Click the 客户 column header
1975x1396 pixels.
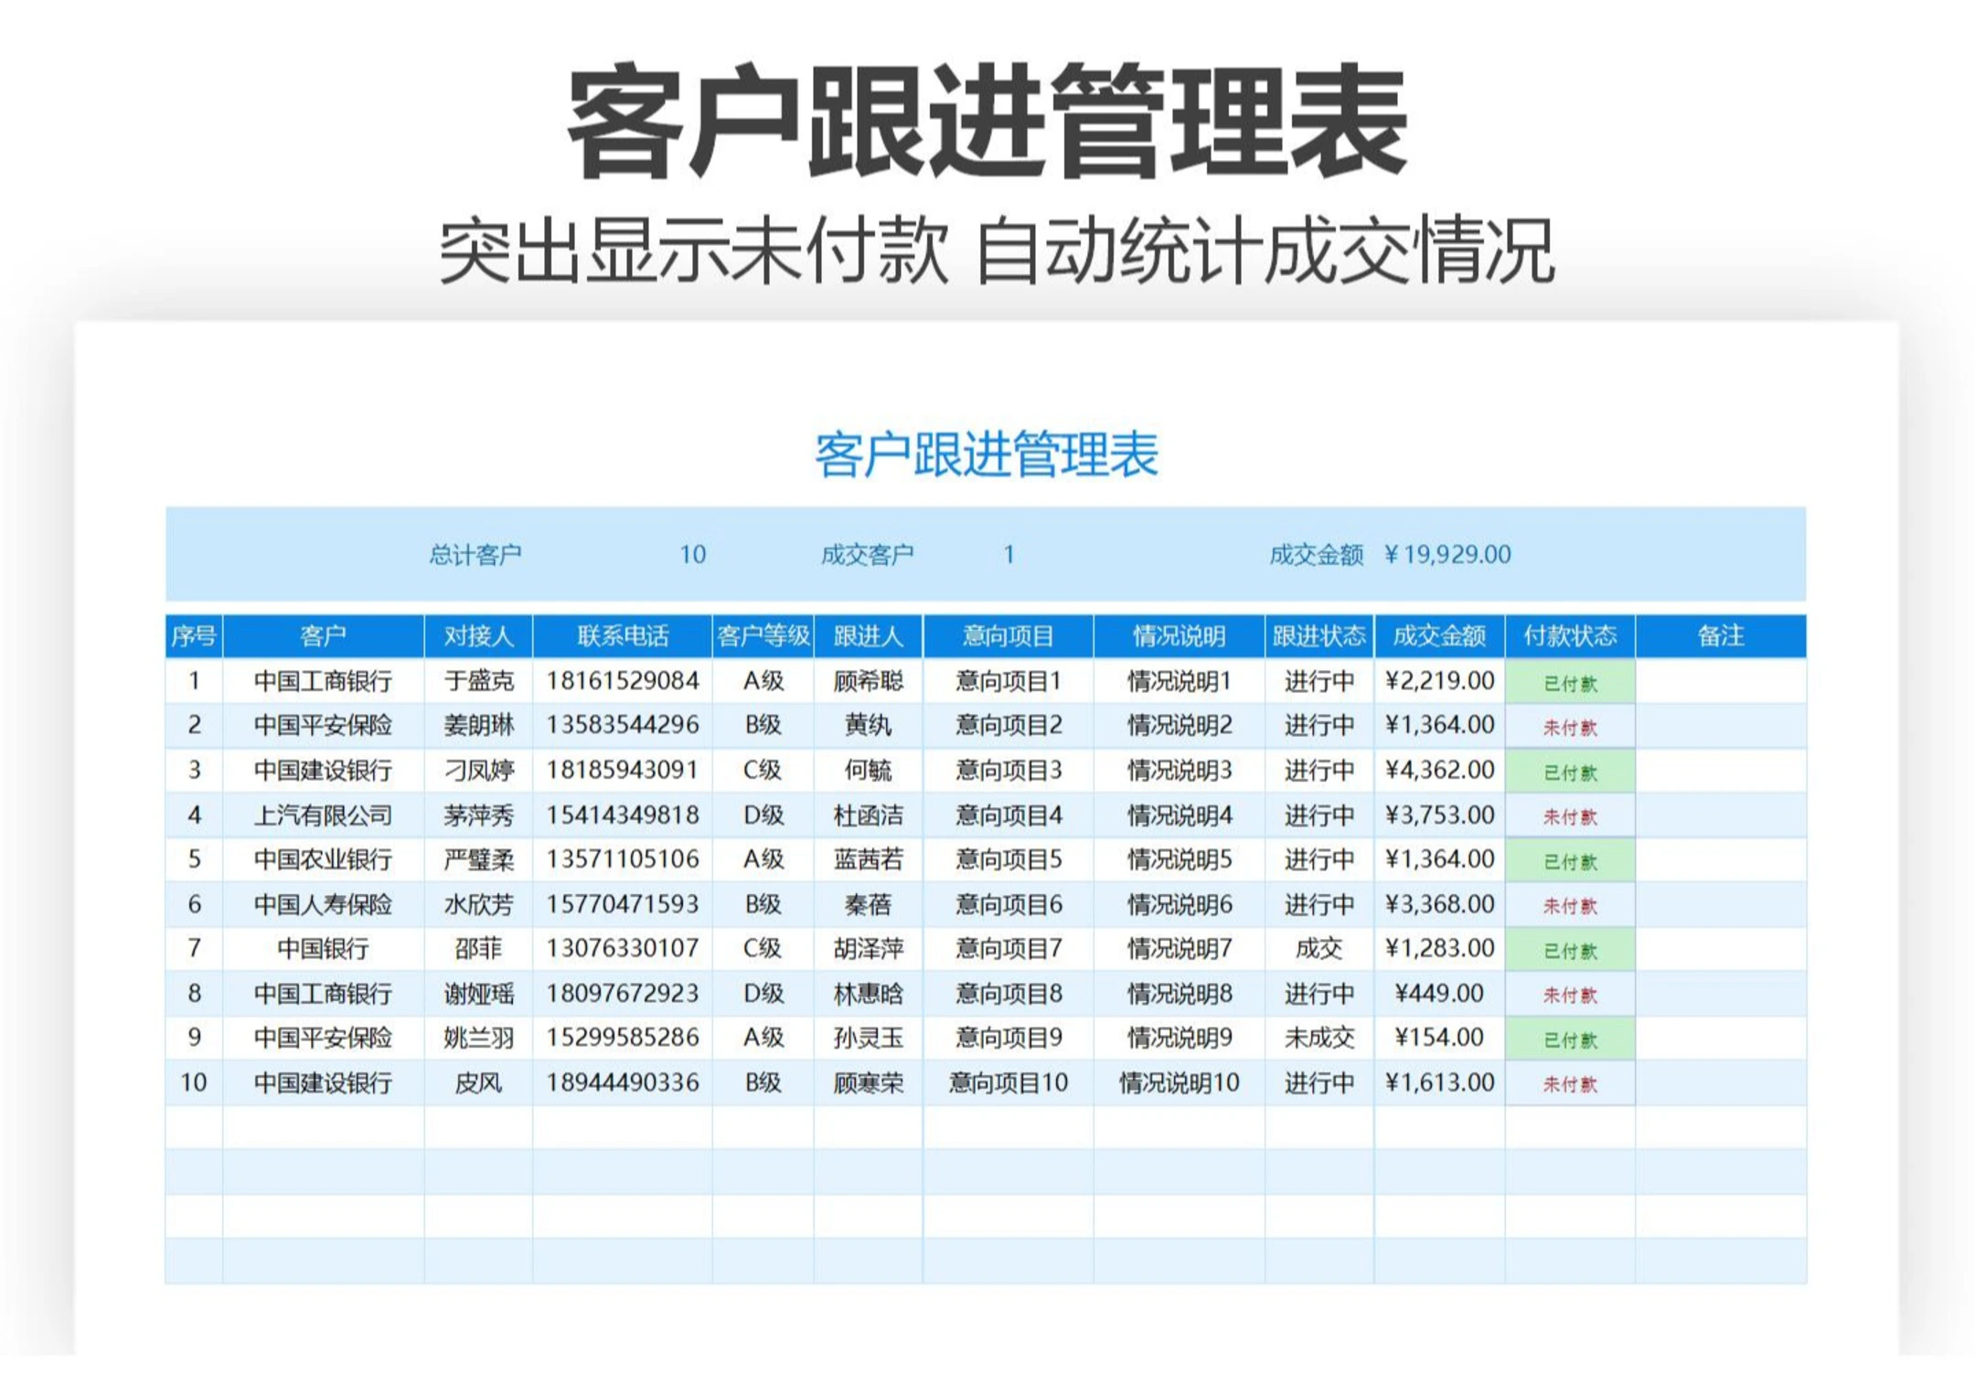tap(323, 635)
